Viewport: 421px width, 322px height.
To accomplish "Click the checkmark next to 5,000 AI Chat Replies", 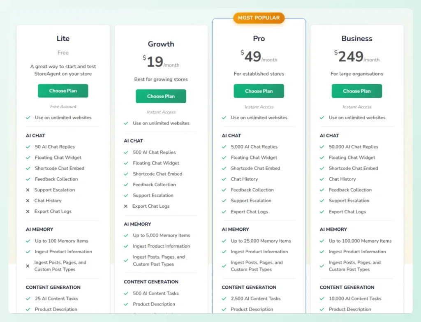I will click(224, 147).
